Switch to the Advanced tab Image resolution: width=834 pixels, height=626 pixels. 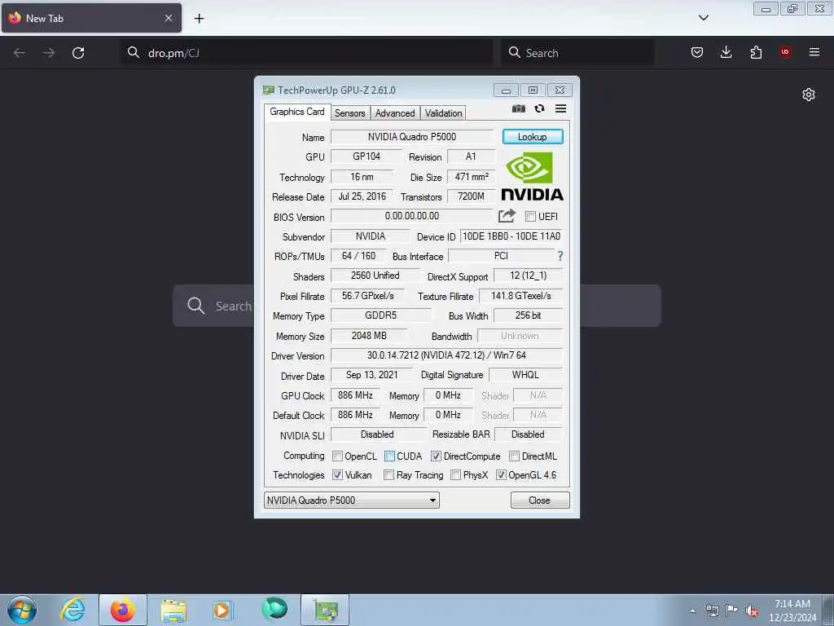coord(395,112)
